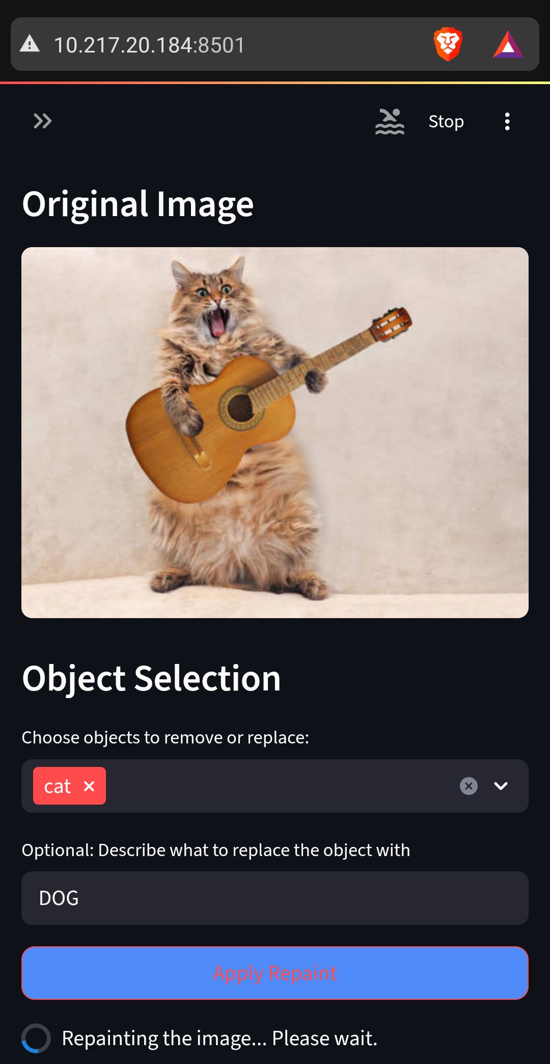550x1064 pixels.
Task: Expand the objects multiselect dropdown arrow
Action: tap(501, 786)
